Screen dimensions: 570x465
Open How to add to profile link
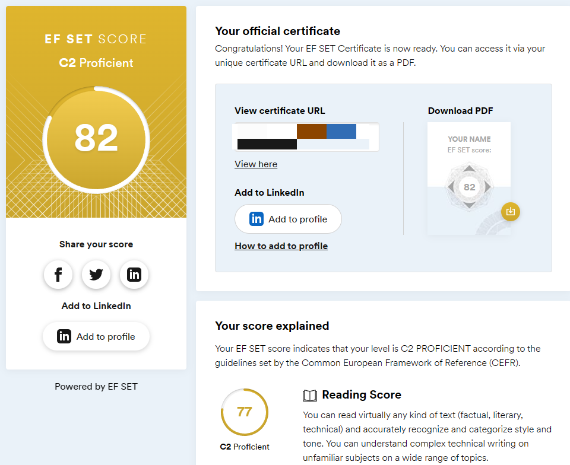tap(281, 246)
